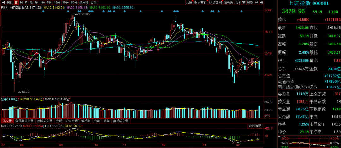Image resolution: width=341 pixels, height=148 pixels.
Task: Click the 下跌家数 1768 value
Action: [336, 109]
